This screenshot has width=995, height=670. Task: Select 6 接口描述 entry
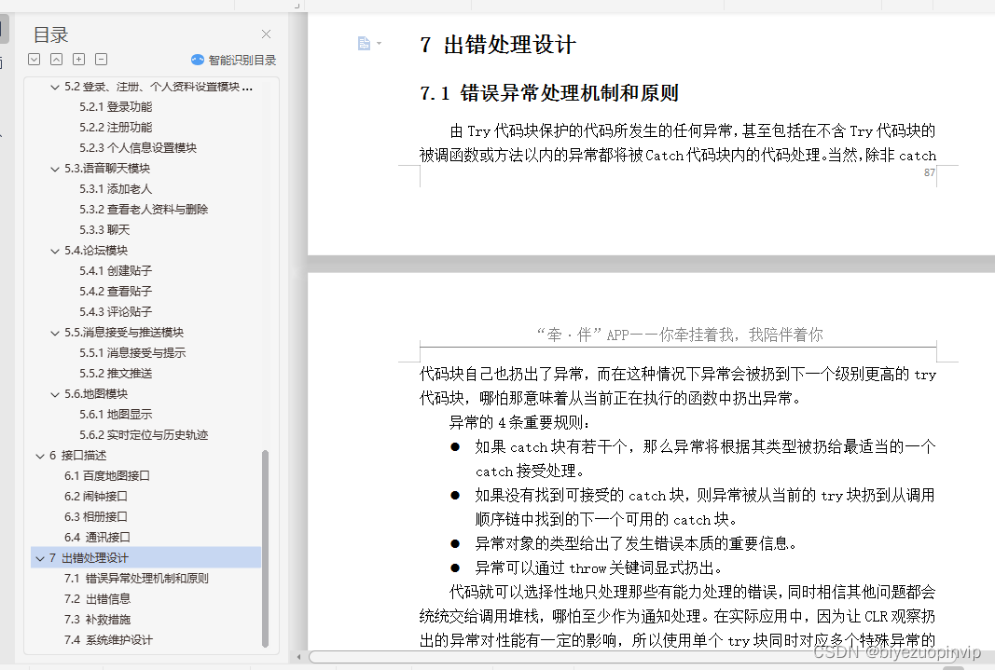point(78,455)
